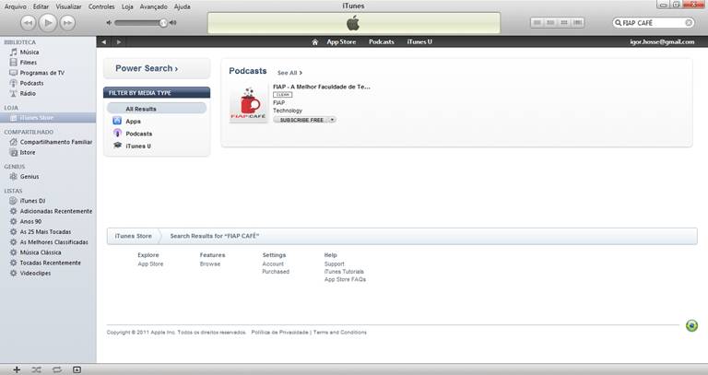Open the Ajuda menu
This screenshot has height=375, width=708.
point(182,6)
